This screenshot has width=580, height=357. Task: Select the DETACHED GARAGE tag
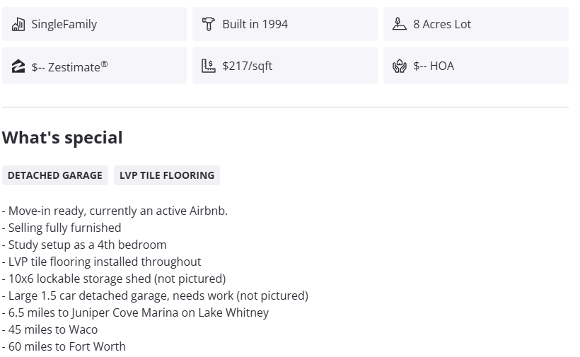point(55,175)
